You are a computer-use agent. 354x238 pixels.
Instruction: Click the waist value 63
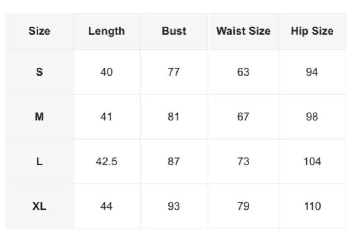(243, 72)
